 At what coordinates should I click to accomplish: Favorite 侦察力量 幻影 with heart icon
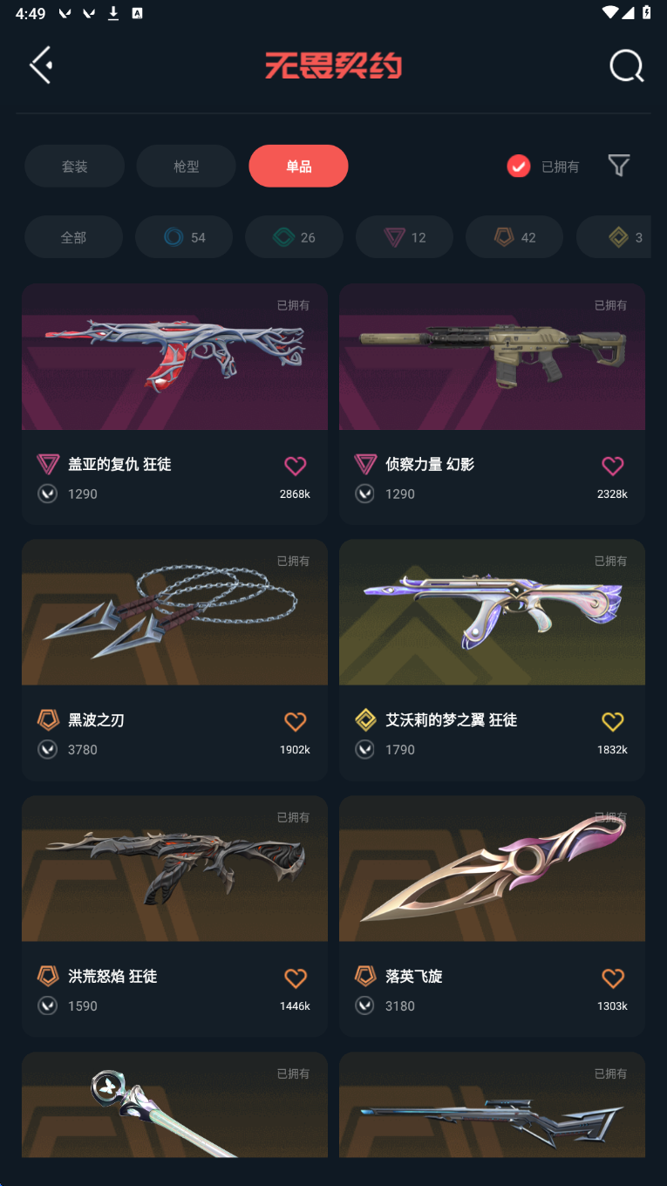pos(613,466)
